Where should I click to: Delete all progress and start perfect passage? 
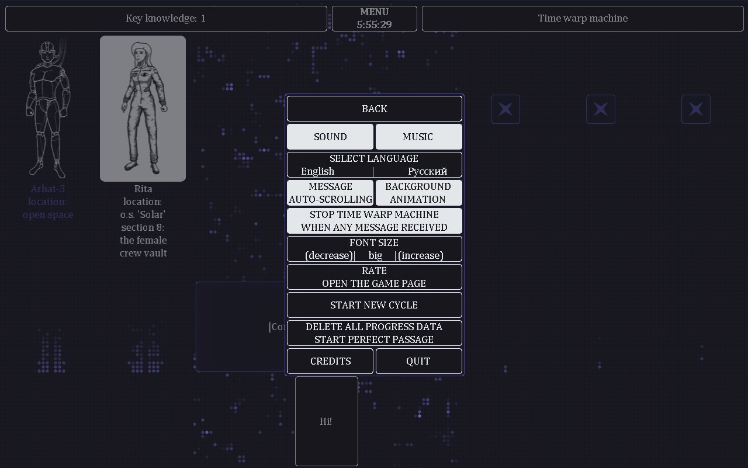(x=374, y=333)
